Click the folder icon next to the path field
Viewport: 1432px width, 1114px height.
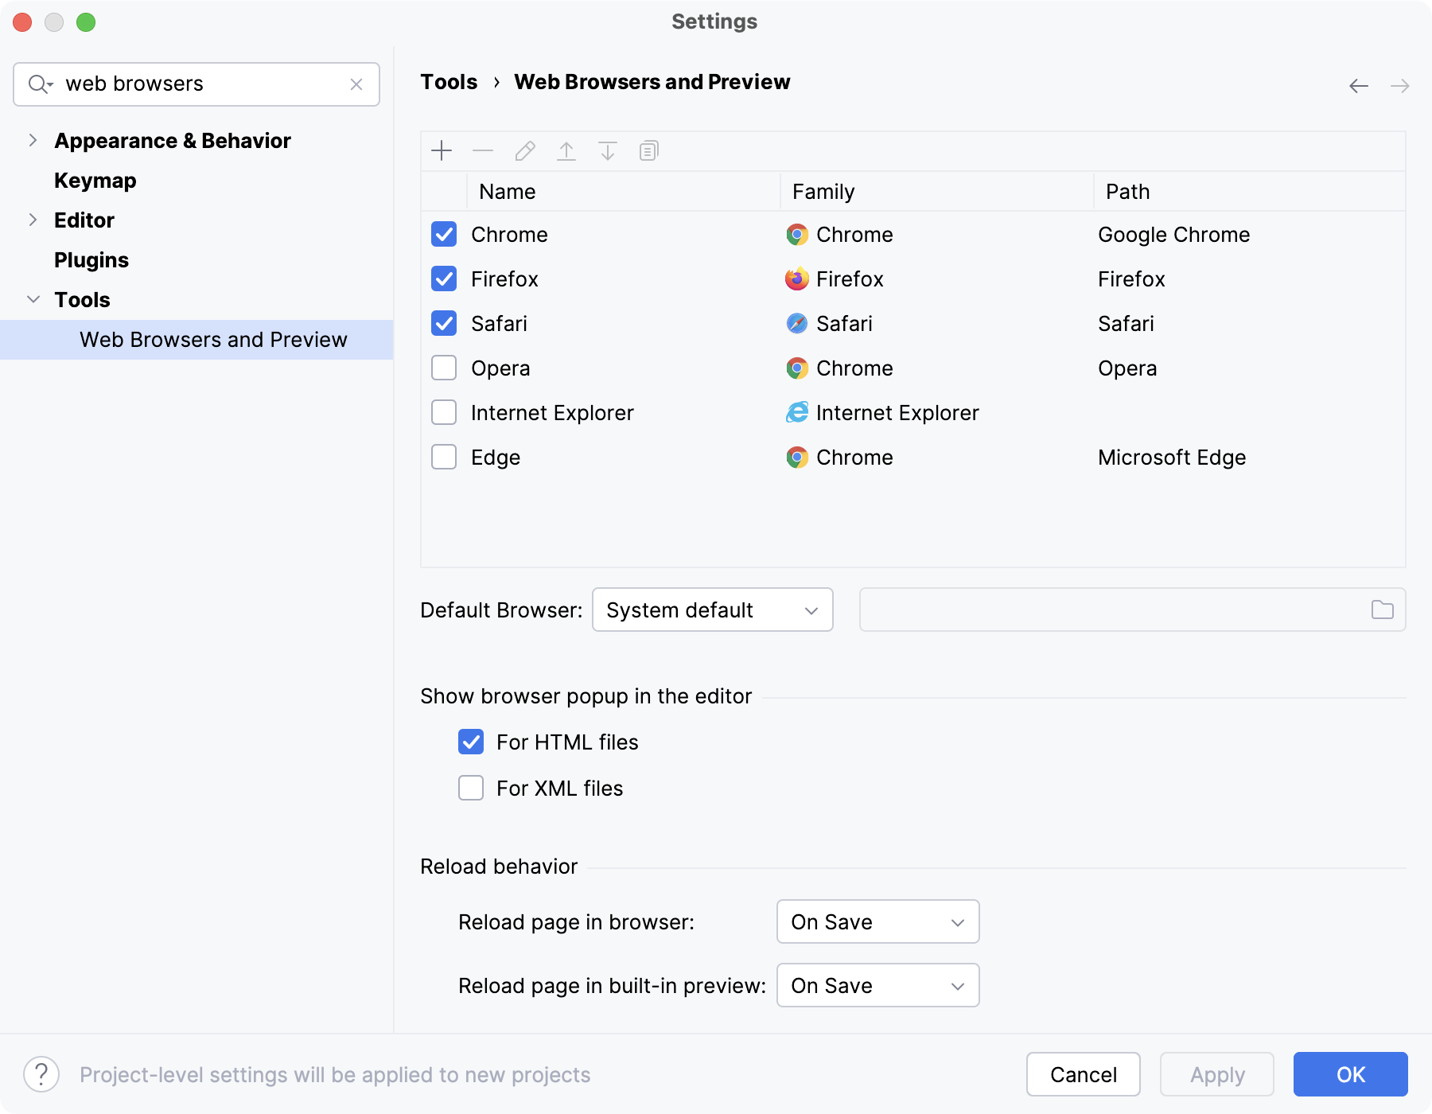pyautogui.click(x=1383, y=610)
